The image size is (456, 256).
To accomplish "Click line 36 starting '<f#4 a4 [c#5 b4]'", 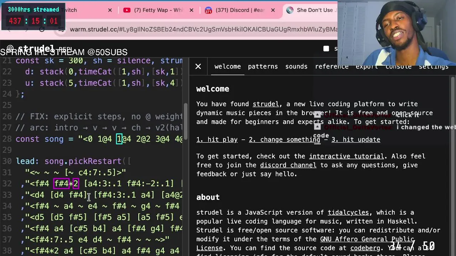I will (x=102, y=229).
